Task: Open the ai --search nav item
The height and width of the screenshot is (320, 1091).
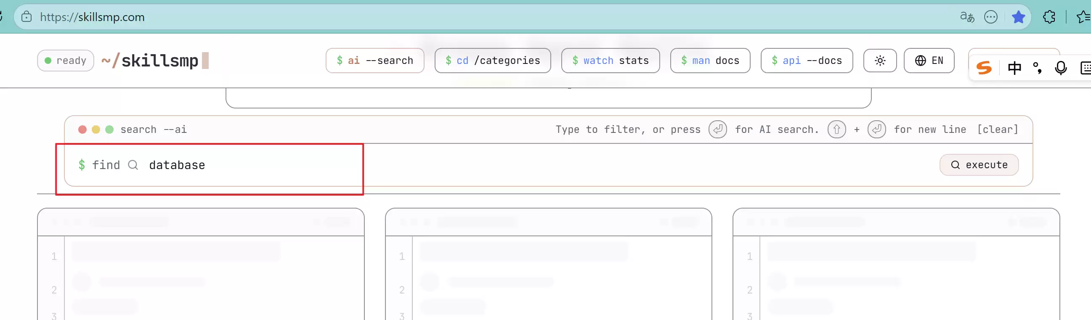Action: 375,61
